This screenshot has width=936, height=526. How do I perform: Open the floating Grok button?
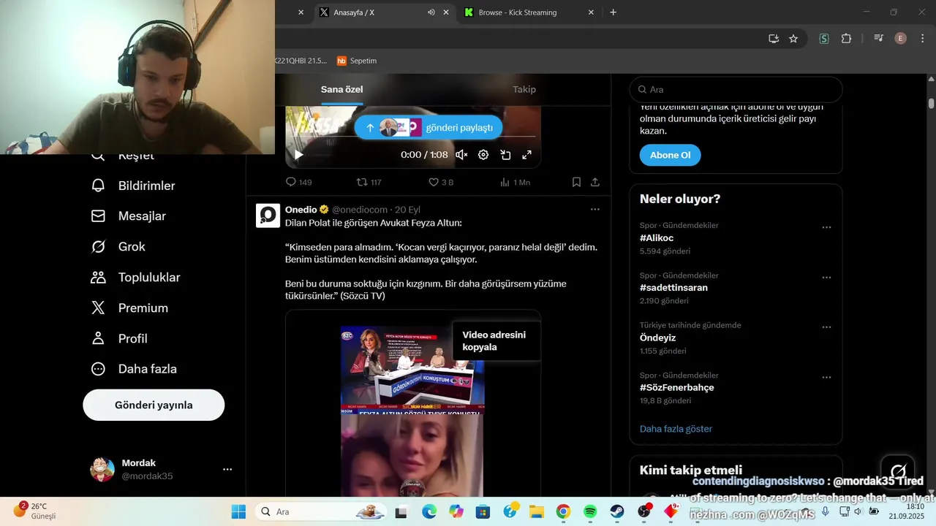coord(899,471)
